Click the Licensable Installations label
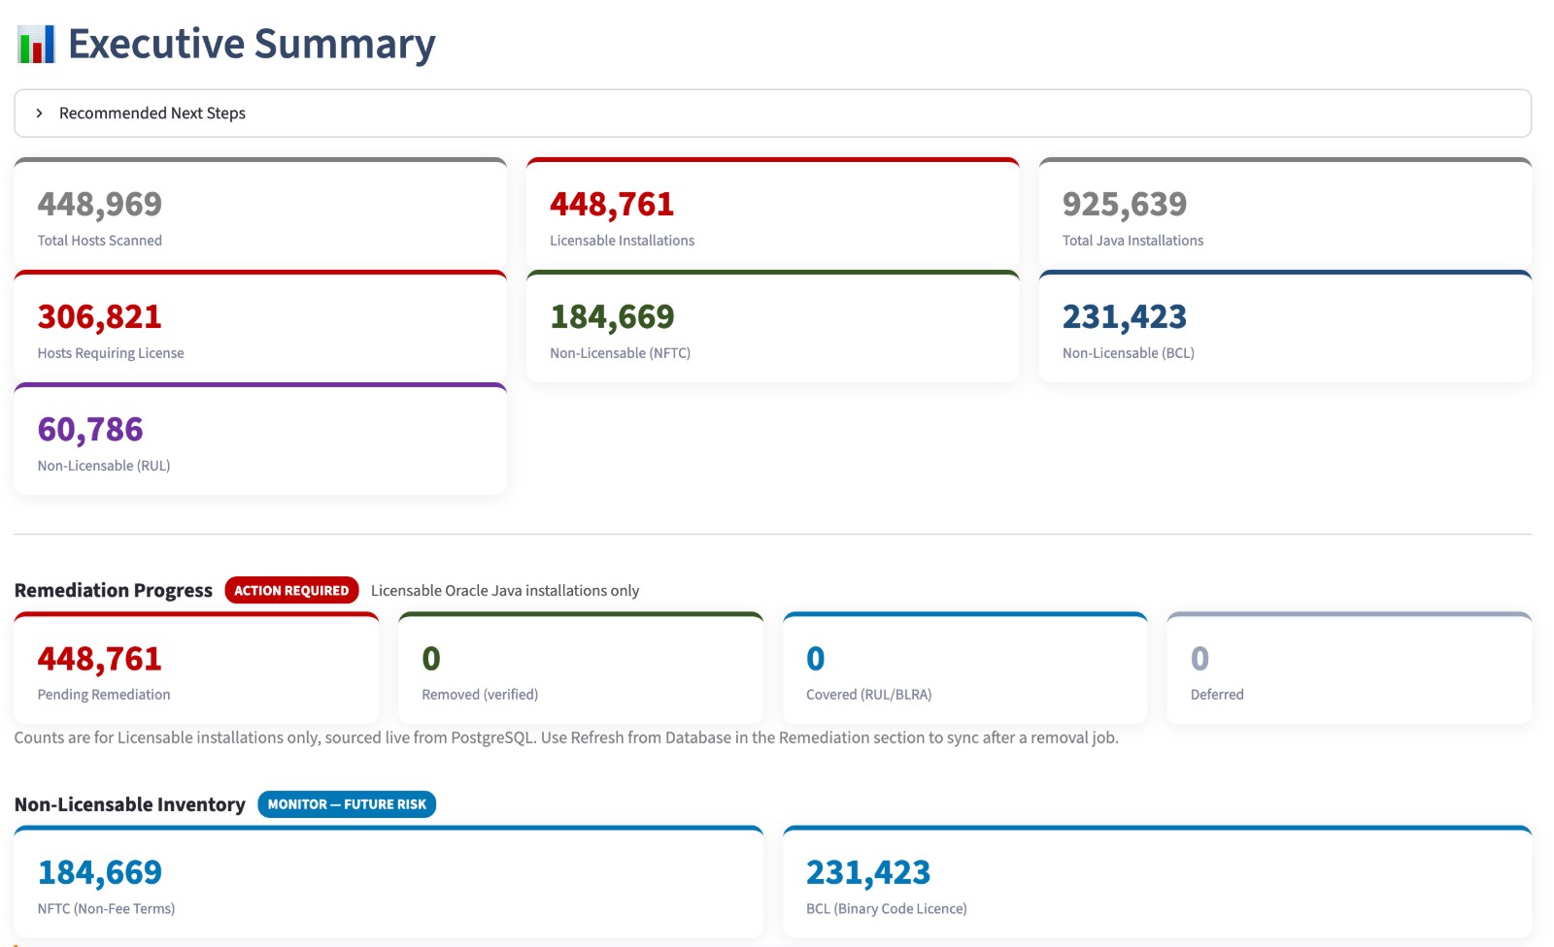The width and height of the screenshot is (1554, 947). (x=623, y=241)
